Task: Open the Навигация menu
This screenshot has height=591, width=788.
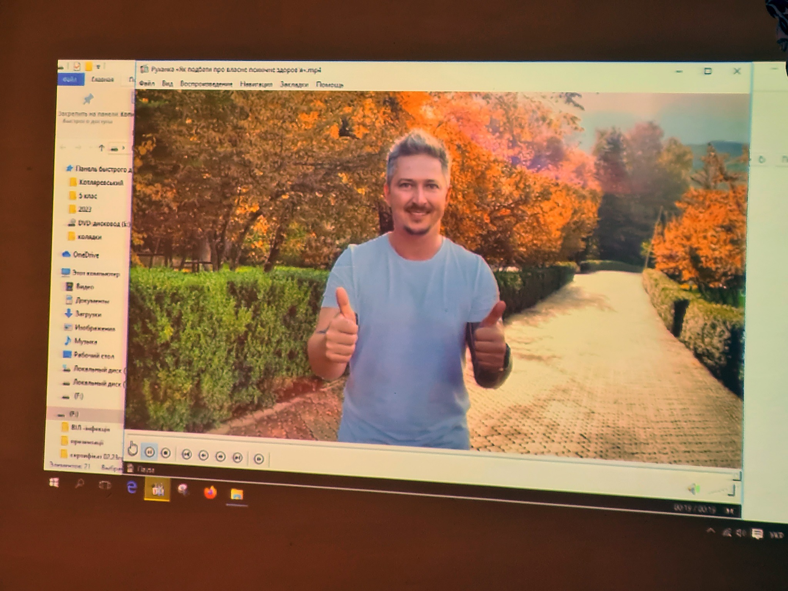Action: tap(256, 84)
